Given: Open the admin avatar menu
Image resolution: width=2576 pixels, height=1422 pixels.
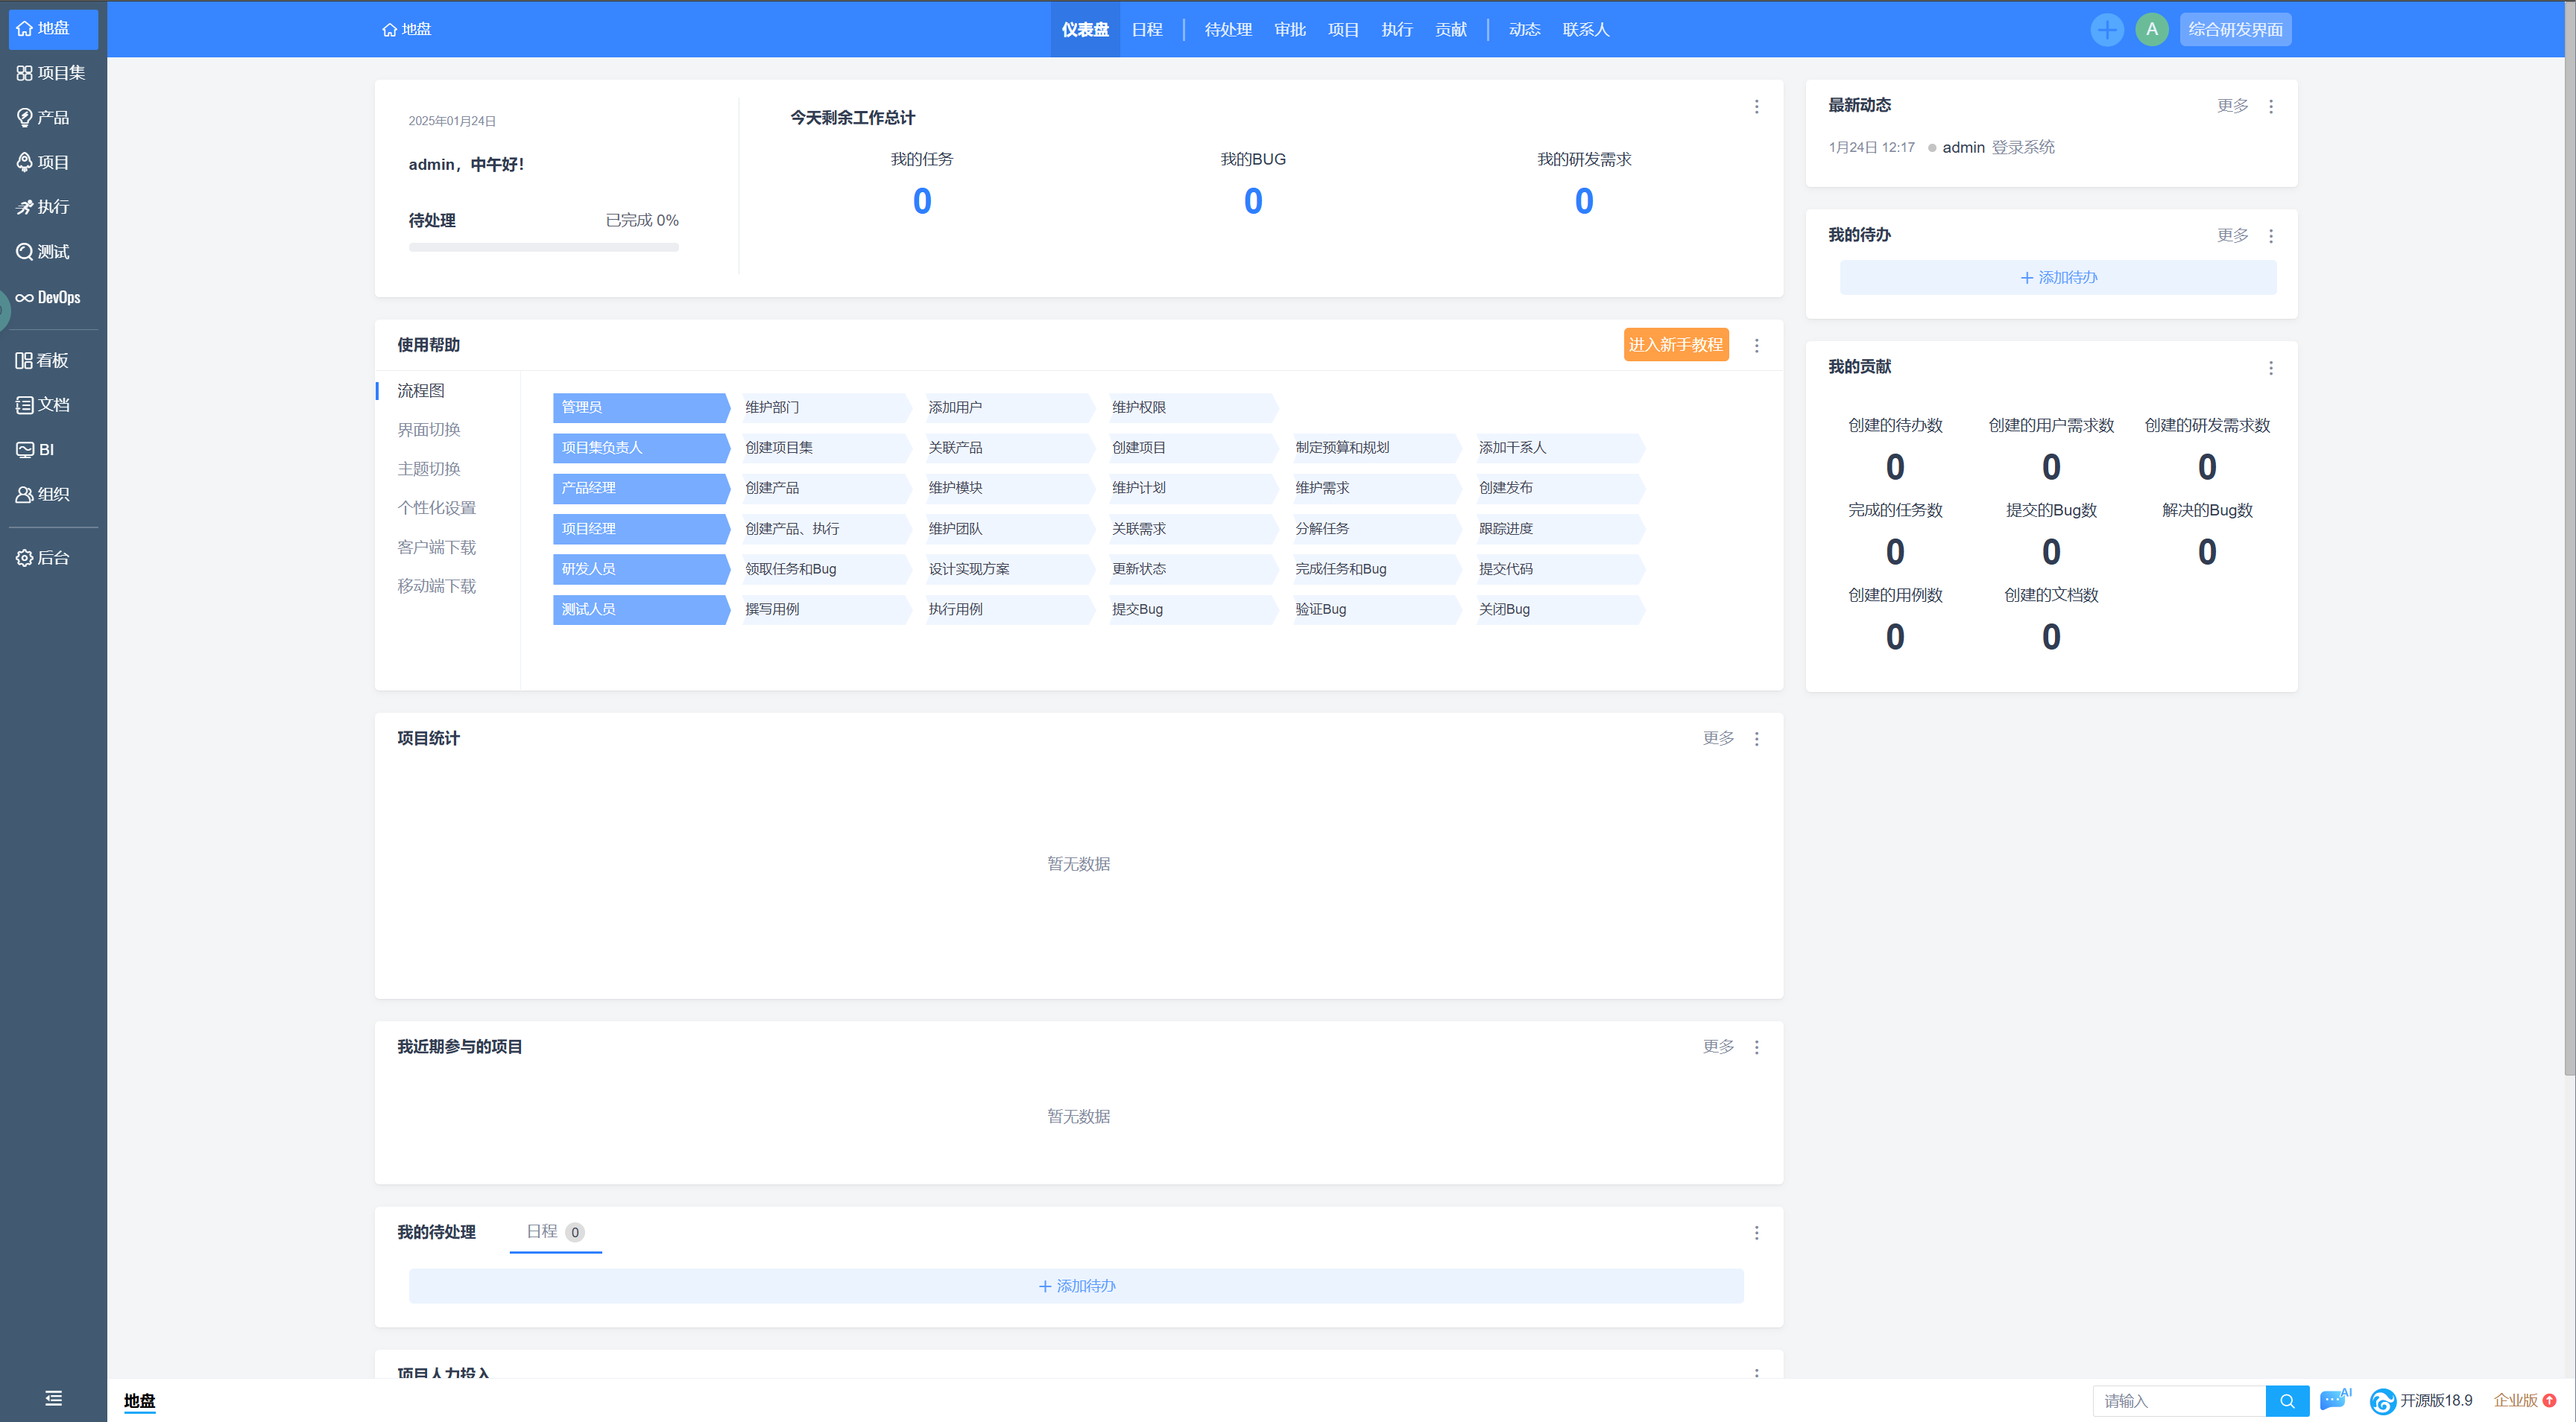Looking at the screenshot, I should [2151, 29].
